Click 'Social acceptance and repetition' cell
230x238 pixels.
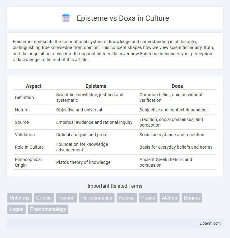click(x=177, y=135)
